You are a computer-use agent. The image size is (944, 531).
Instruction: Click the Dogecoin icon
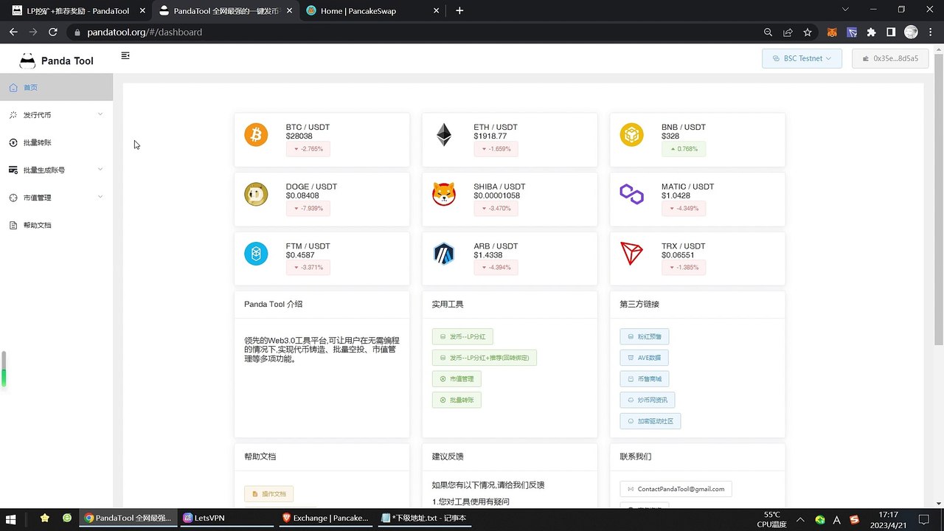pyautogui.click(x=257, y=195)
